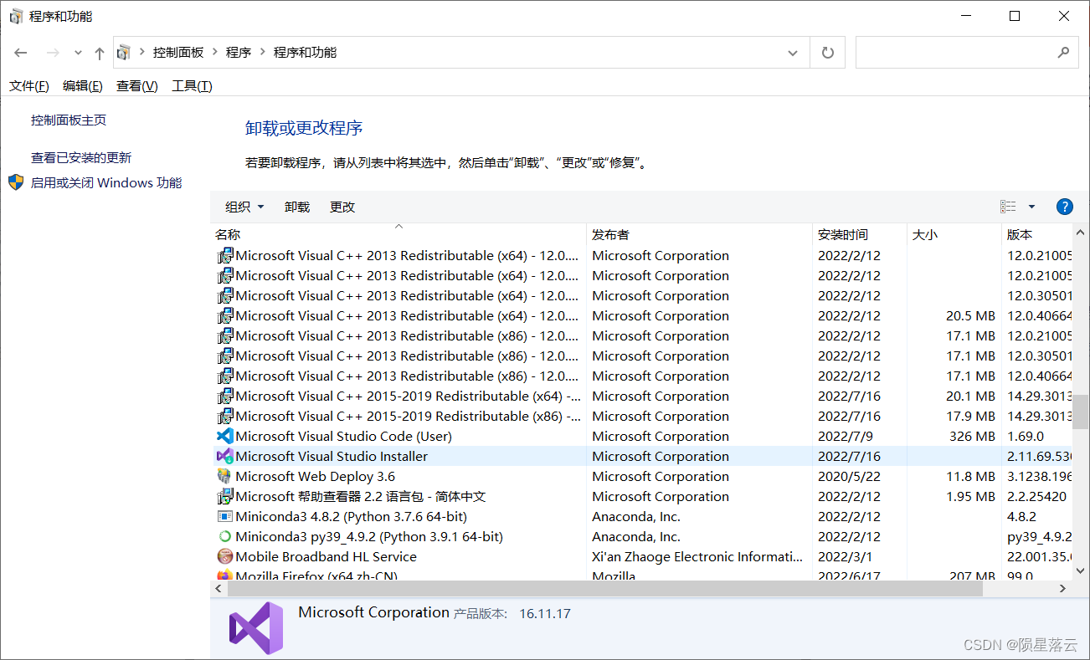
Task: Sort by 发布者 column header
Action: point(699,235)
